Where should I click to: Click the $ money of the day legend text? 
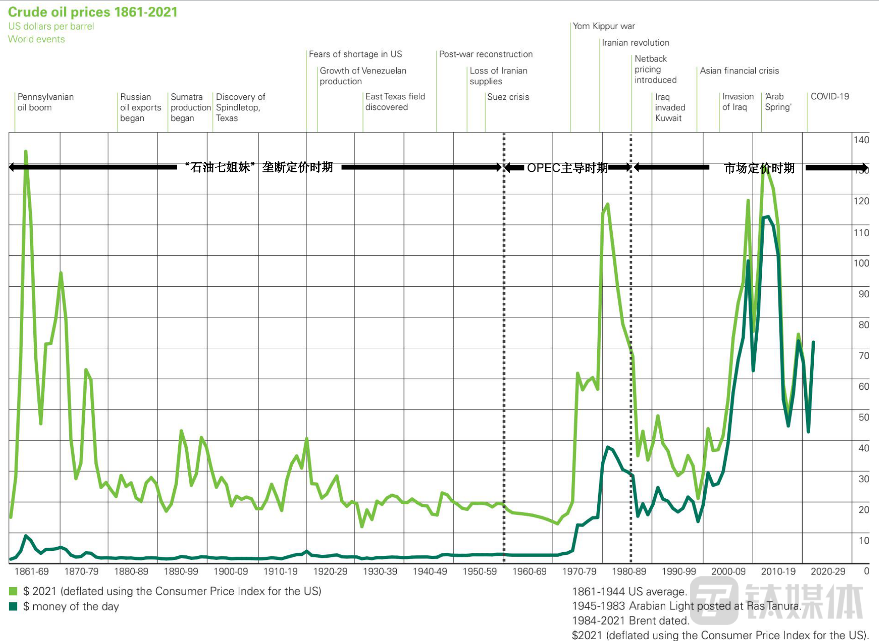71,606
